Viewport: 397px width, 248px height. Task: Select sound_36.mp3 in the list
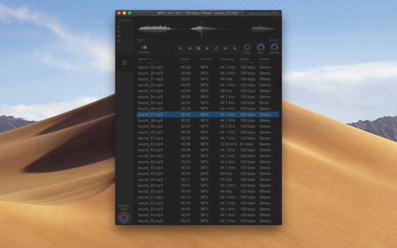point(208,109)
